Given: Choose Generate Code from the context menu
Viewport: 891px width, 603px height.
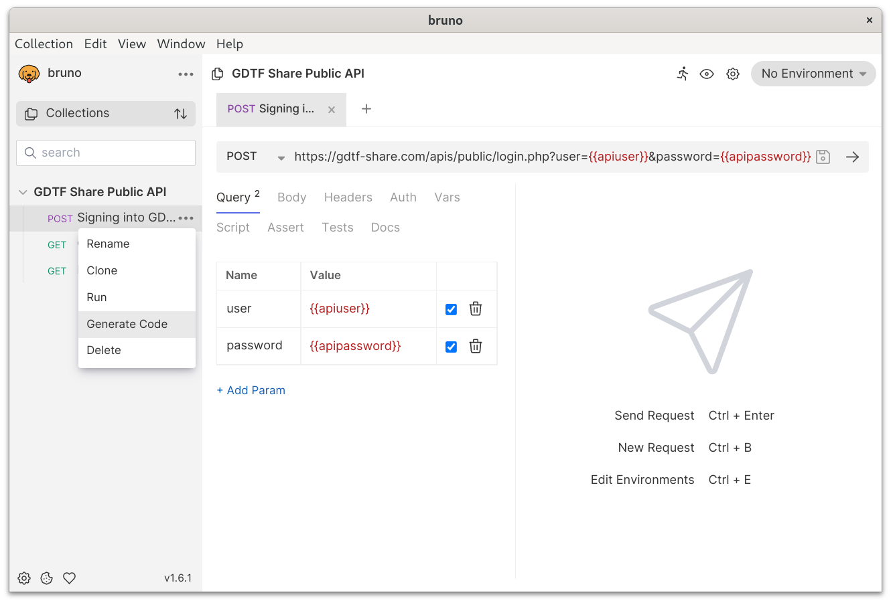Looking at the screenshot, I should tap(137, 325).
